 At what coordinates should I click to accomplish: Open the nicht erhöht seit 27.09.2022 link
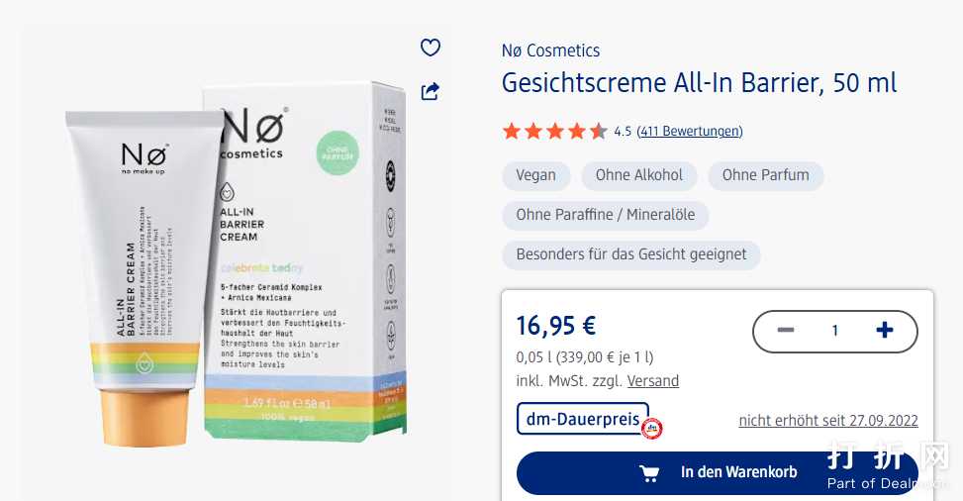(827, 421)
